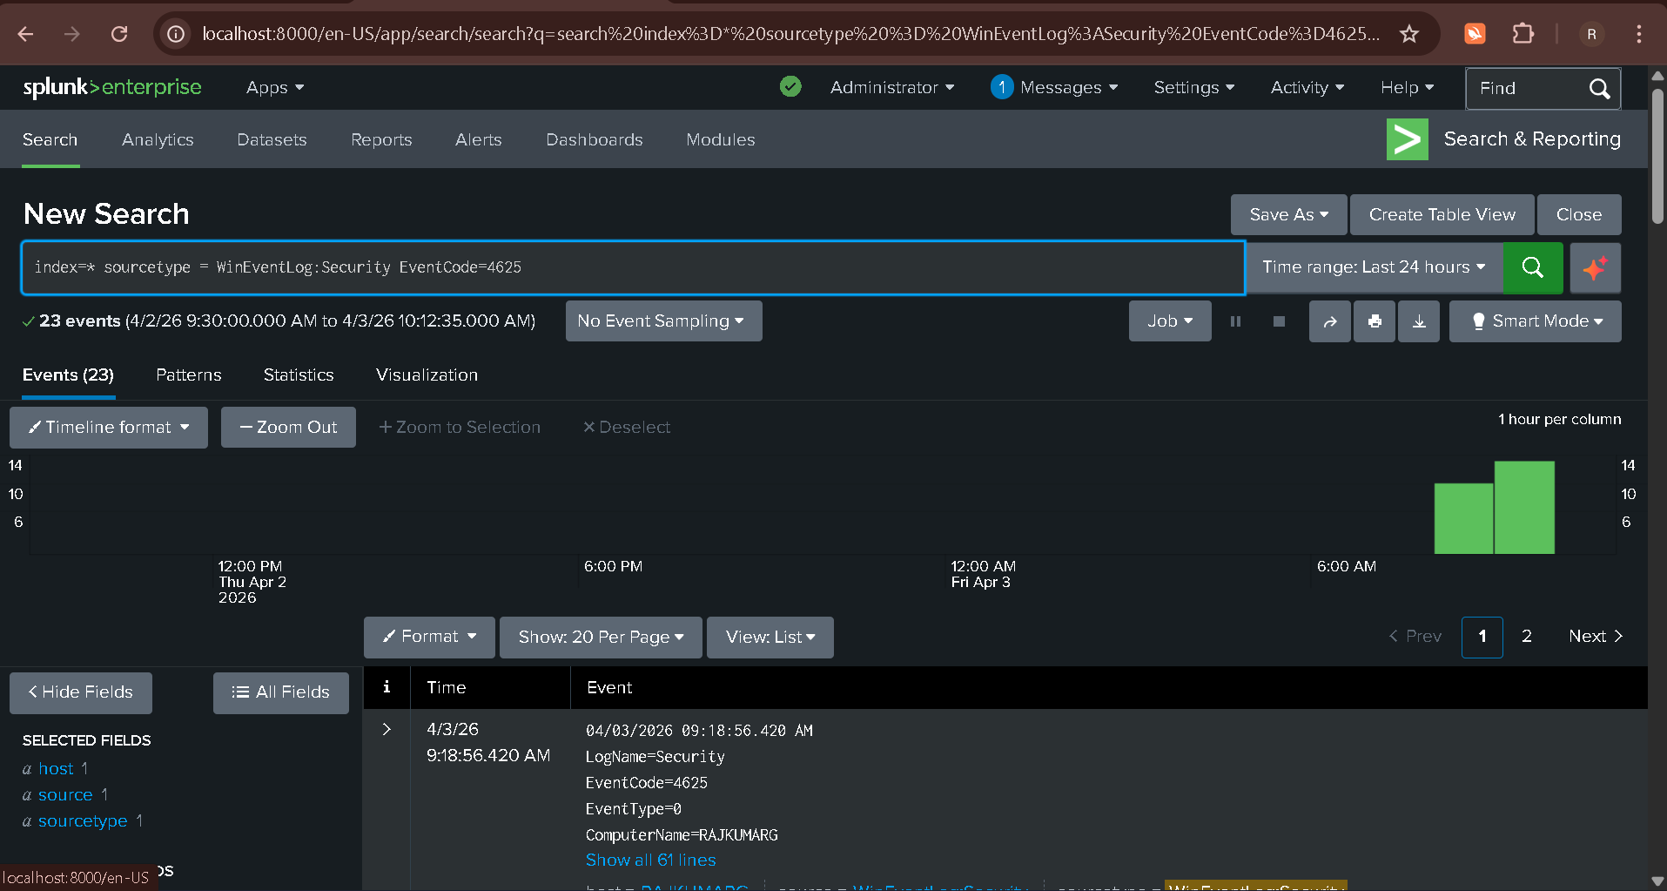
Task: Click Show all 61 lines link
Action: (x=650, y=861)
